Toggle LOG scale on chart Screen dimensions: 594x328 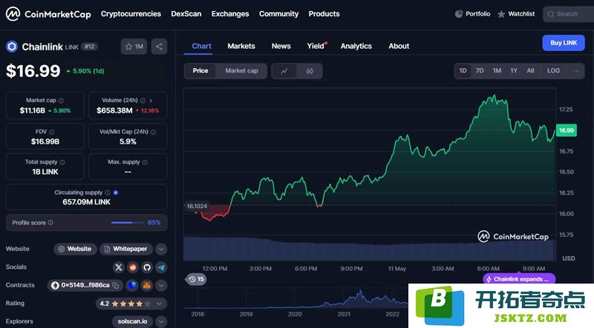point(553,70)
